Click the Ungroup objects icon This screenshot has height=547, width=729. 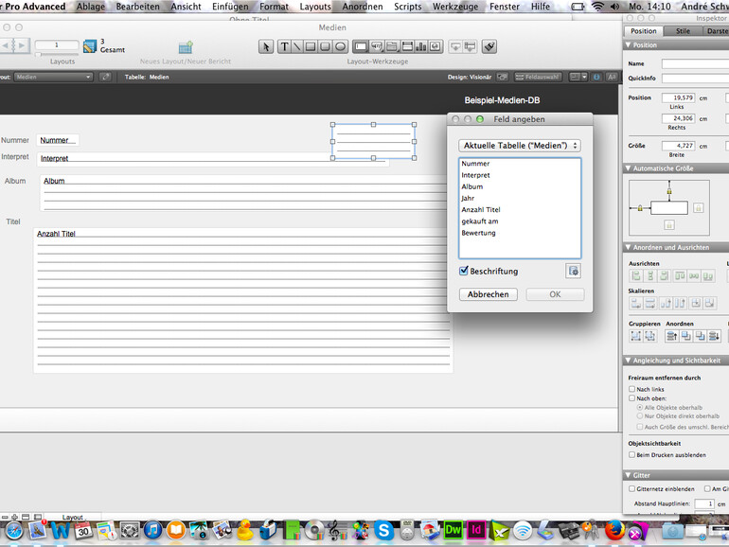(x=650, y=336)
